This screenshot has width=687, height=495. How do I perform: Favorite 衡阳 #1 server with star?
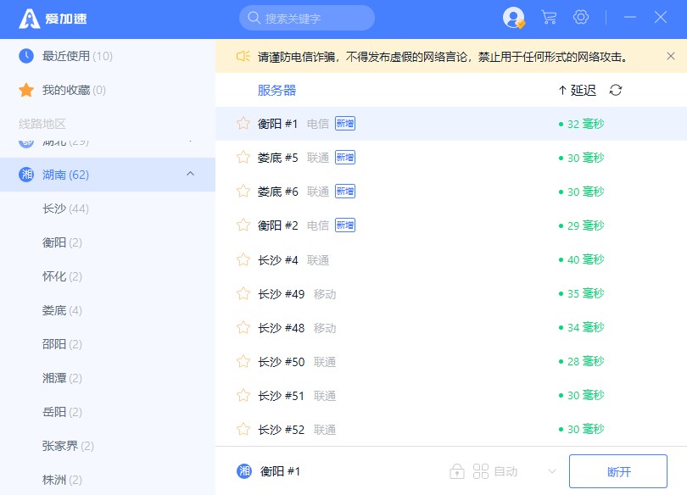click(x=243, y=124)
